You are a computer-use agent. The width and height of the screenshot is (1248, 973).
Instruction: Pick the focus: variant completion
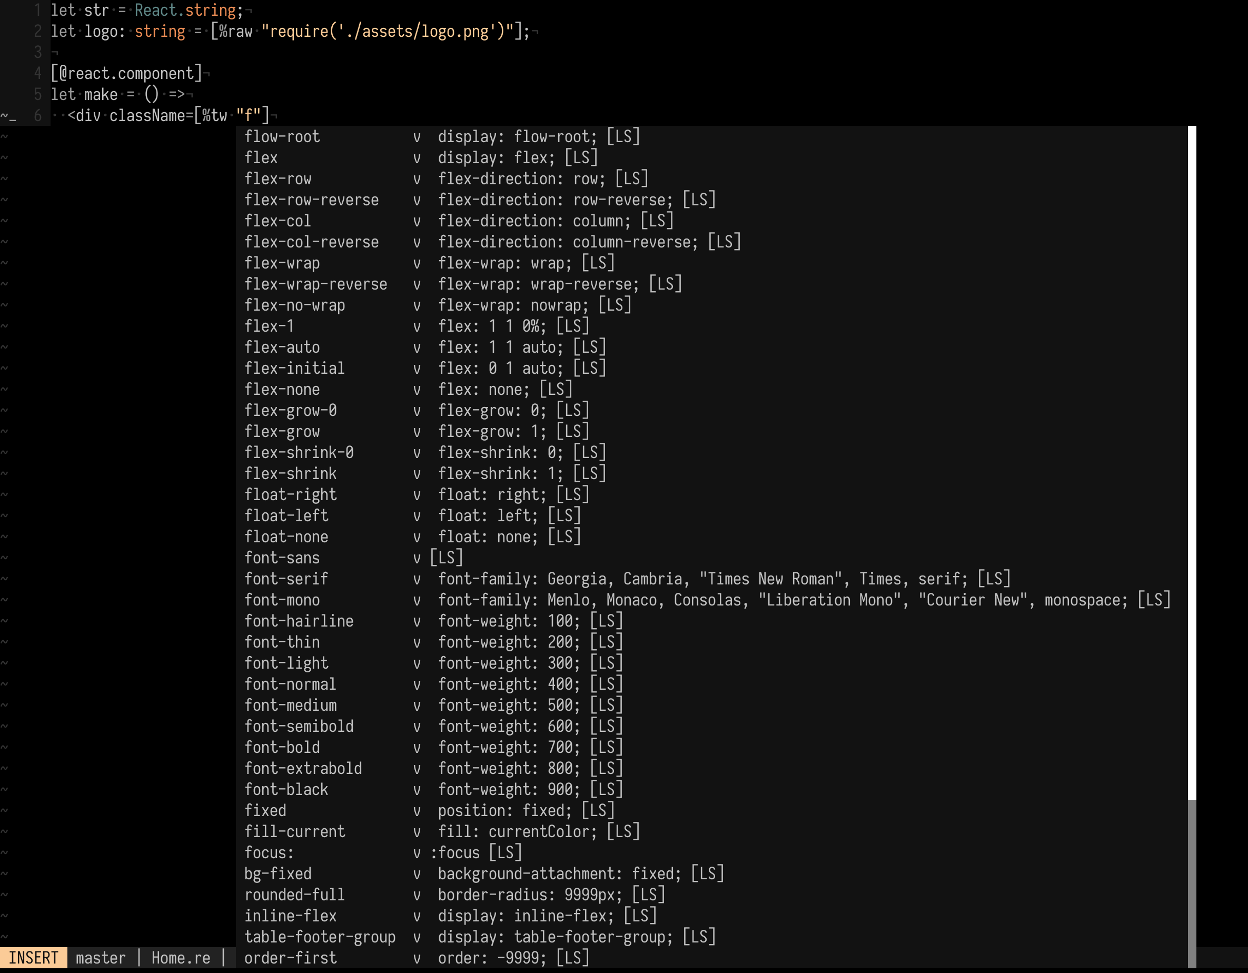[269, 852]
